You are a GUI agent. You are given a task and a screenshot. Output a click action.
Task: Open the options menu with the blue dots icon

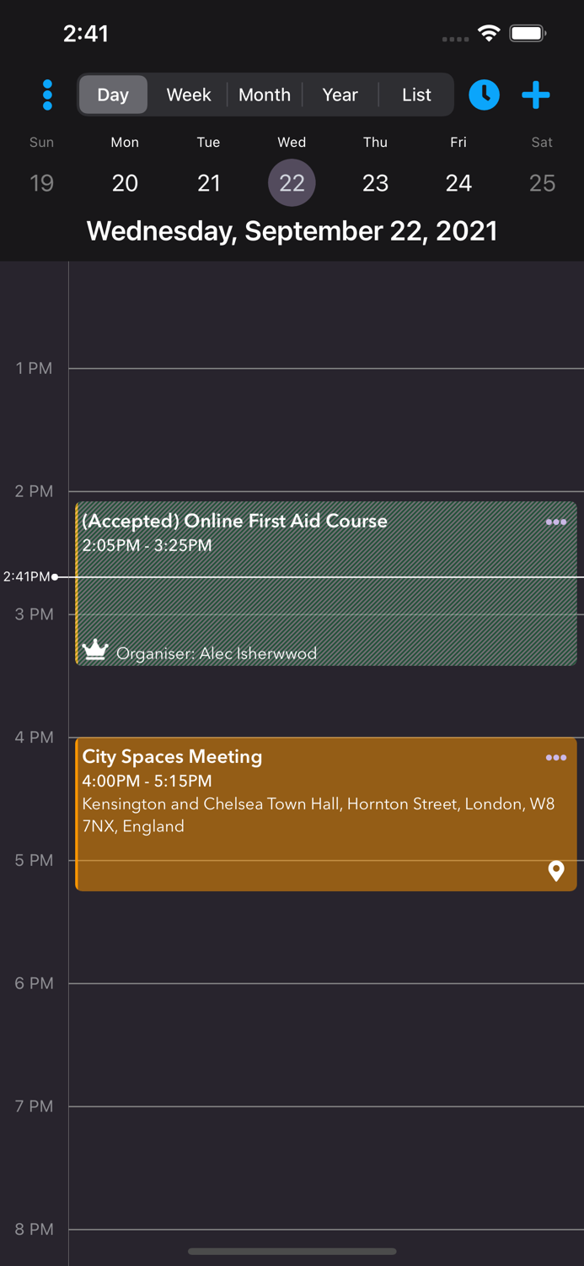click(x=47, y=95)
